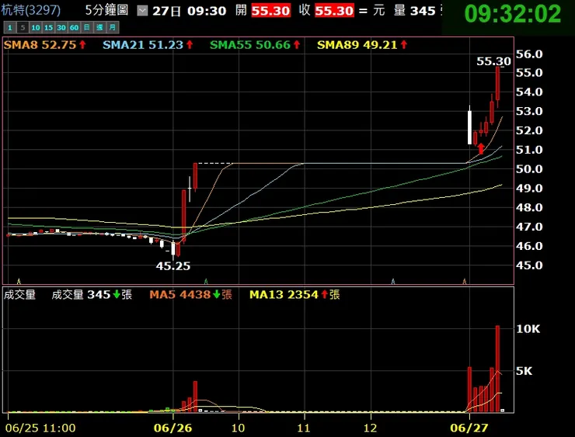Switch to the 1-minute chart interval

coord(10,27)
